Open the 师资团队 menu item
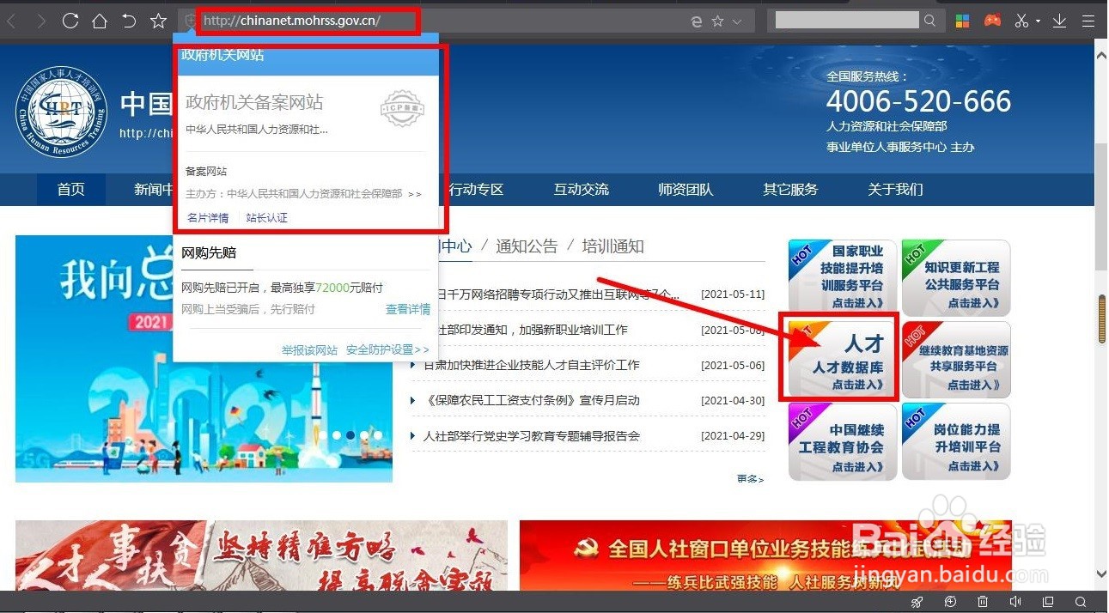This screenshot has height=613, width=1109. [x=686, y=190]
